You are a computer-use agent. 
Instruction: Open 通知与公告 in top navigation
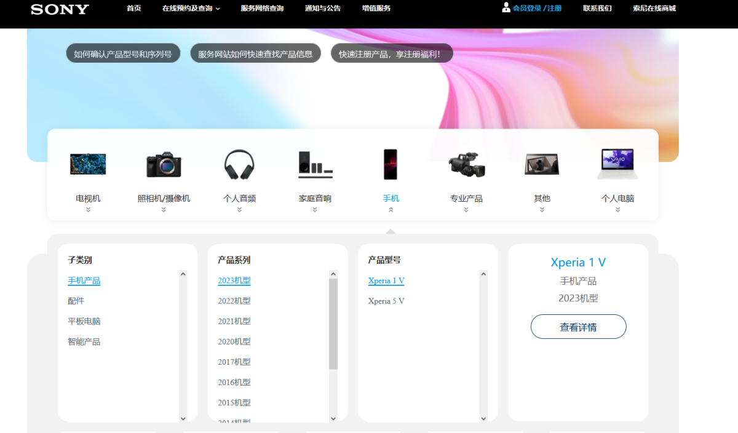(323, 9)
